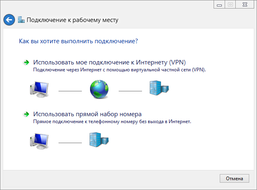Image resolution: width=257 pixels, height=190 pixels.
Task: Click the line joining the globe and server building
Action: coord(130,91)
